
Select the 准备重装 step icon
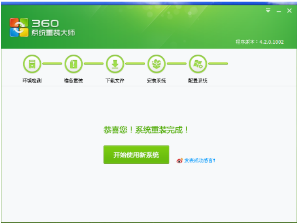[x=73, y=64]
